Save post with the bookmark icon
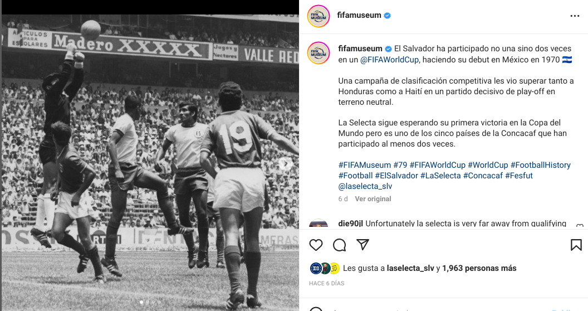588x311 pixels. (576, 245)
